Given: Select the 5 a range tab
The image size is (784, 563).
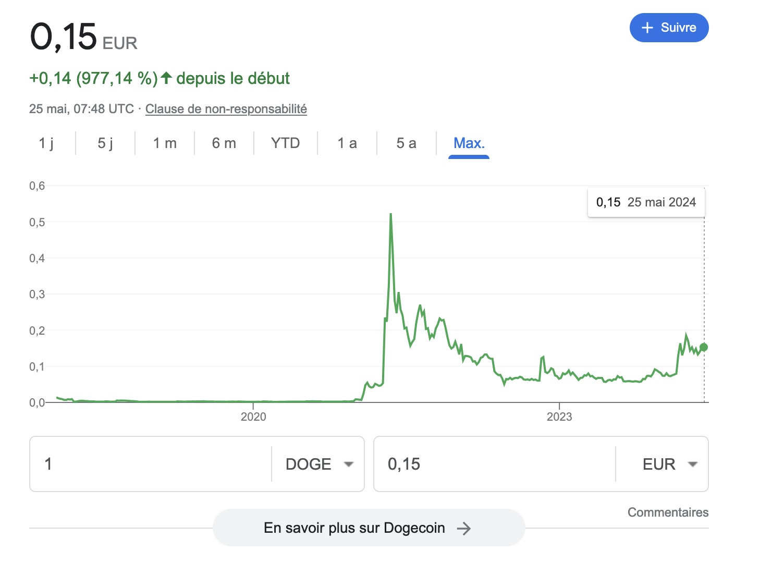Looking at the screenshot, I should (x=407, y=143).
